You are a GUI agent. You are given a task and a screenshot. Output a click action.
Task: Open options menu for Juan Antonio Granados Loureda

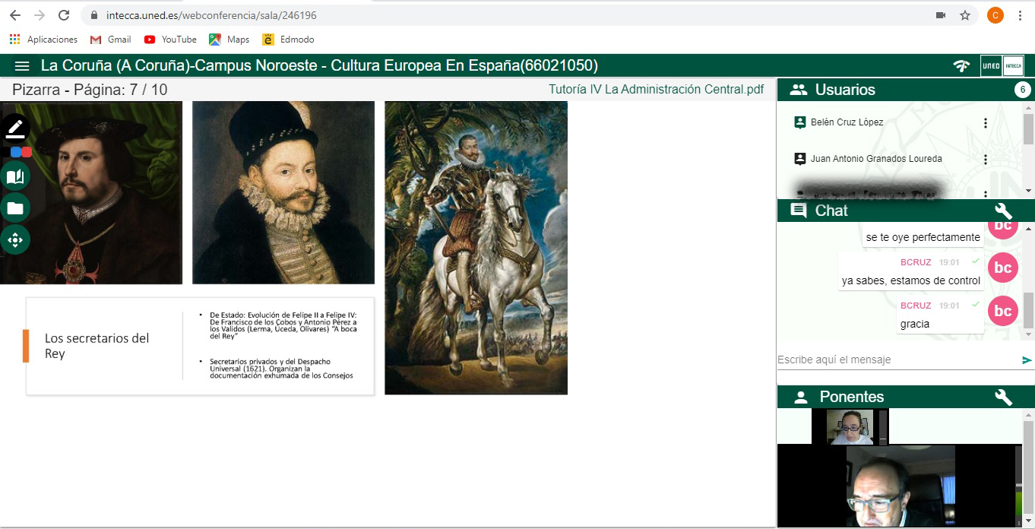[x=986, y=159]
